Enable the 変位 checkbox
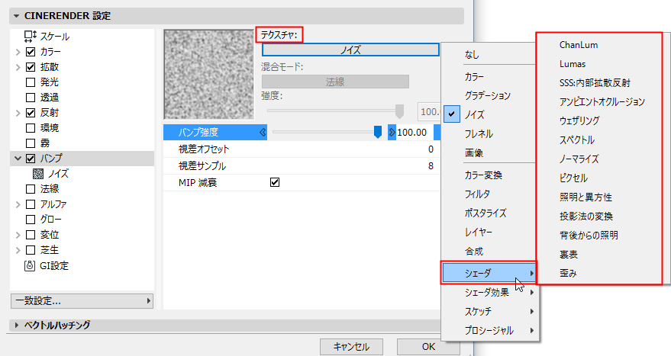The image size is (671, 356). pos(31,235)
